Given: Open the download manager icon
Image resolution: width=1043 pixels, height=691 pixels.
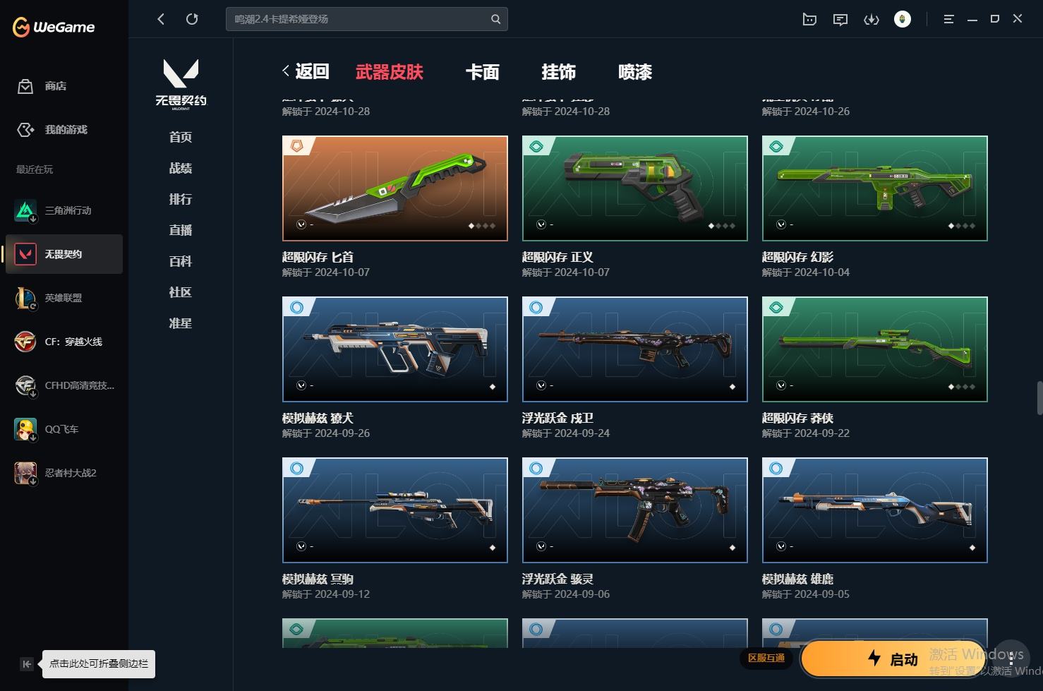Looking at the screenshot, I should pyautogui.click(x=872, y=19).
